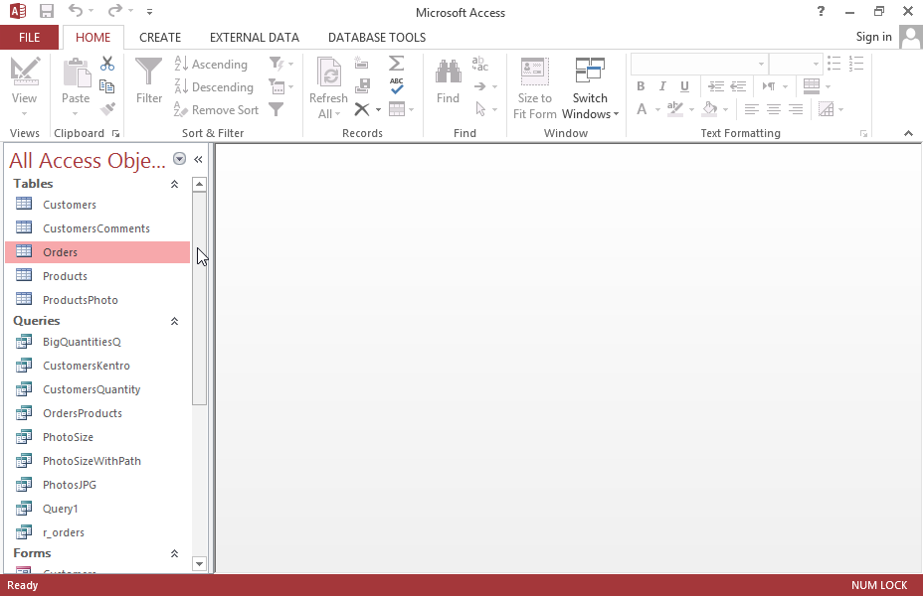This screenshot has height=596, width=923.
Task: Open the EXTERNAL DATA tab
Action: (x=255, y=38)
